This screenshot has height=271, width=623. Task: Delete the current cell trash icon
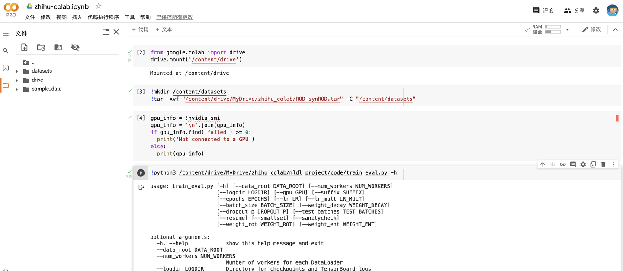click(x=603, y=164)
